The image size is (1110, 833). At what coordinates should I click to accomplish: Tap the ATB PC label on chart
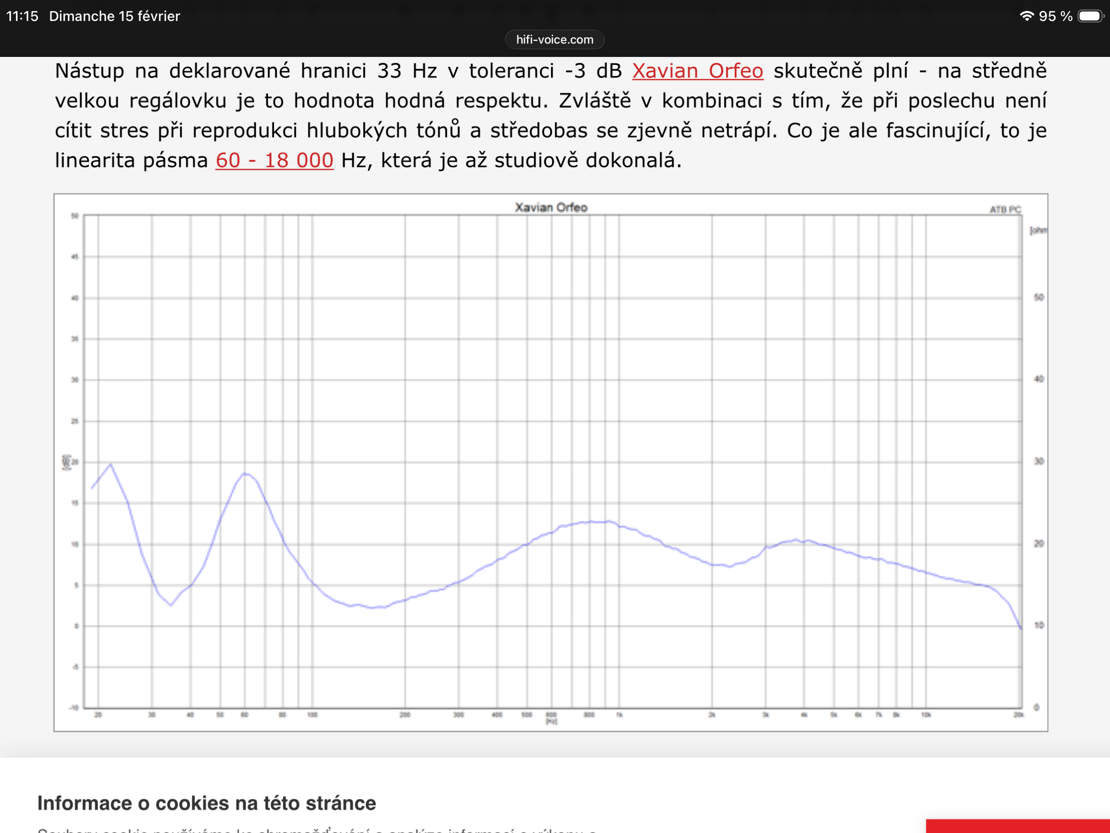[x=1005, y=209]
